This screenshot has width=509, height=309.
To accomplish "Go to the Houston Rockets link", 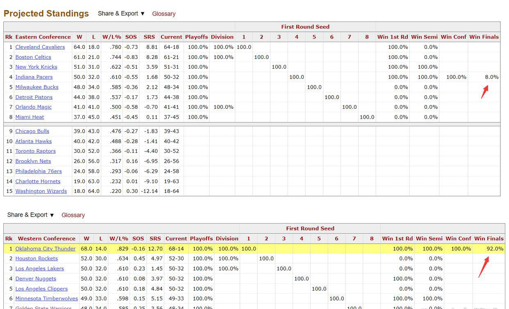I will pyautogui.click(x=36, y=258).
